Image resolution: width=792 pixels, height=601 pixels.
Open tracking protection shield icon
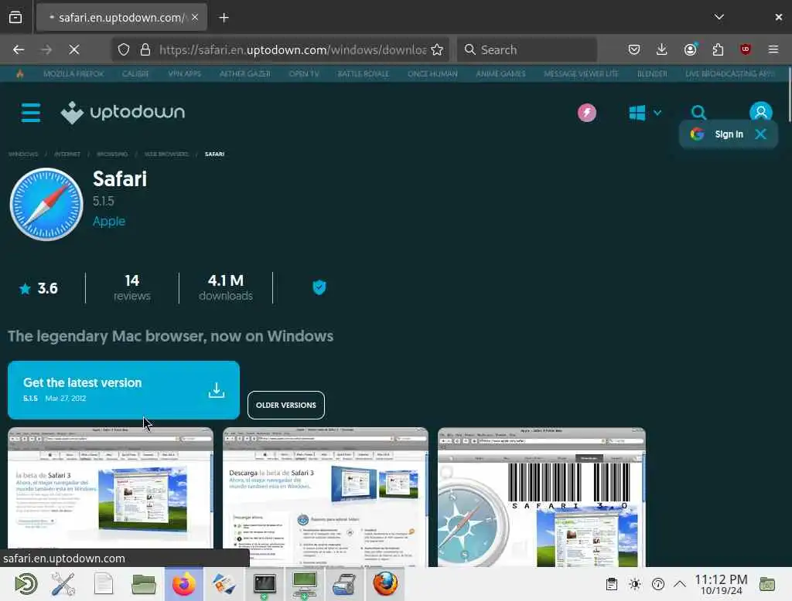(124, 49)
